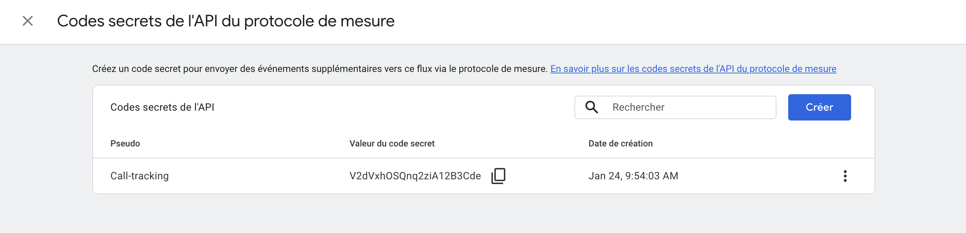Close the measurement protocol secrets panel
The image size is (966, 233).
[28, 21]
